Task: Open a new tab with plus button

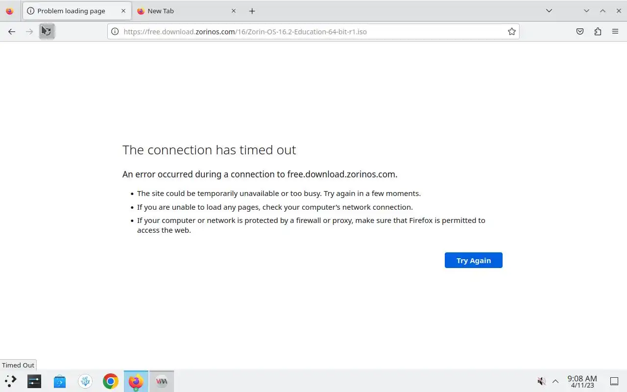Action: [252, 11]
